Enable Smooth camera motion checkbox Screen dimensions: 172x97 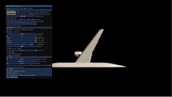[29, 65]
